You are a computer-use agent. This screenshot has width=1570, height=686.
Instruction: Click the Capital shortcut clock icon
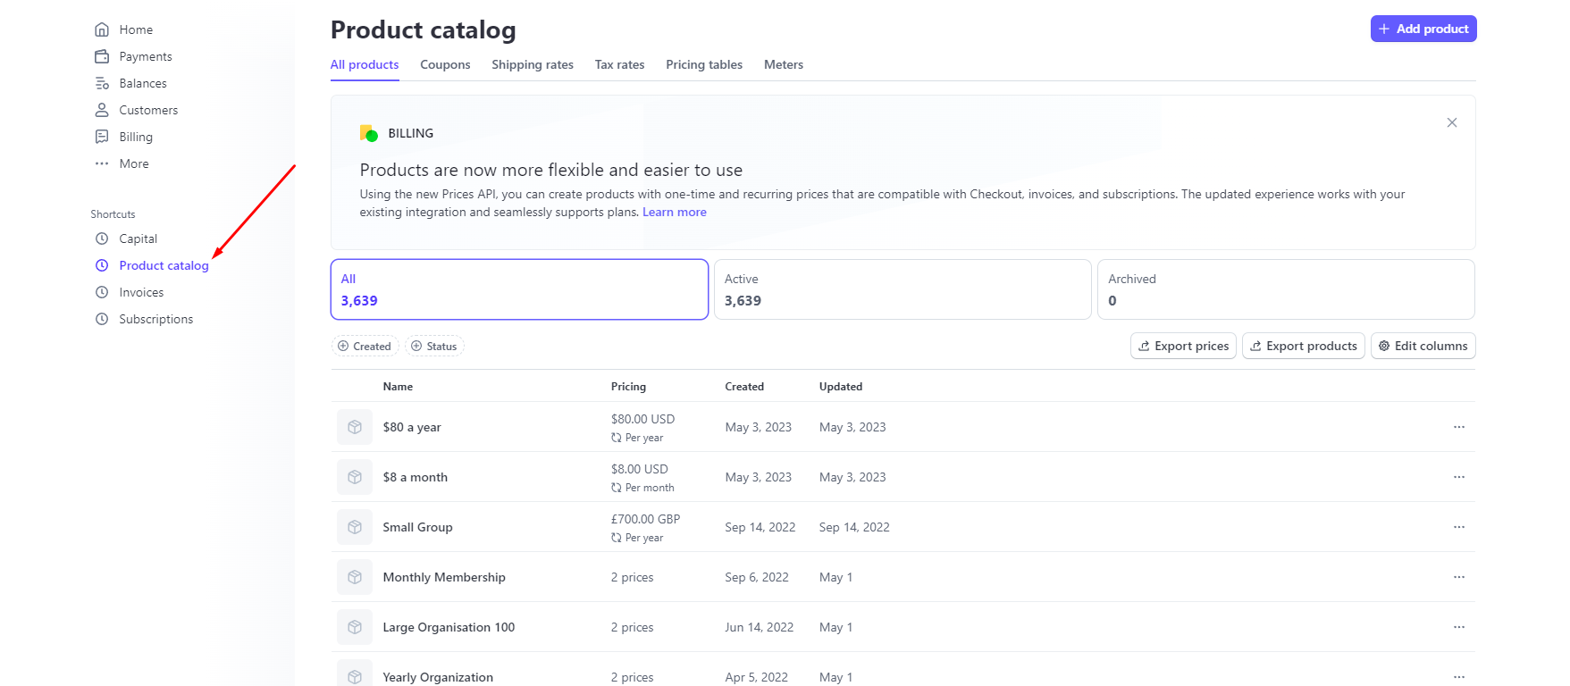(x=102, y=238)
